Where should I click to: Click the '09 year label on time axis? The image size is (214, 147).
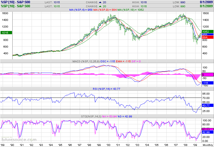[x=195, y=145]
